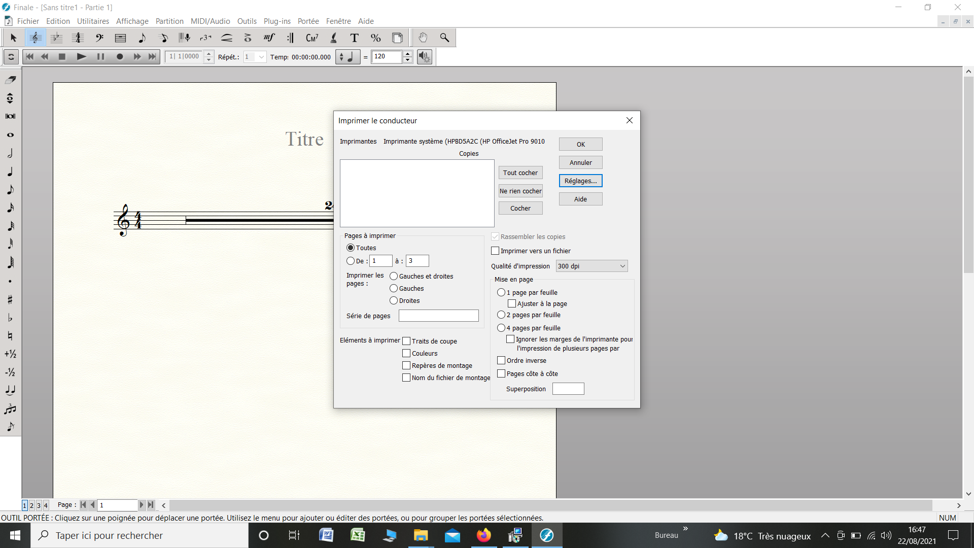
Task: Open the Plug-ins menu
Action: (x=277, y=21)
